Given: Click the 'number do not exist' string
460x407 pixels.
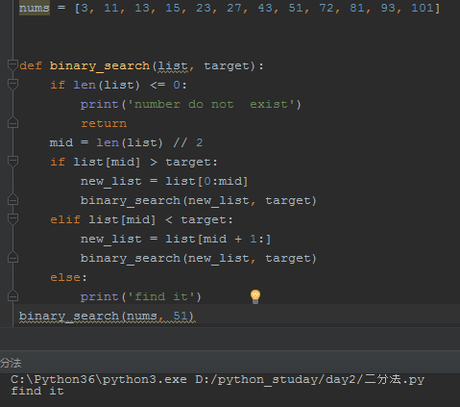Looking at the screenshot, I should coord(211,104).
